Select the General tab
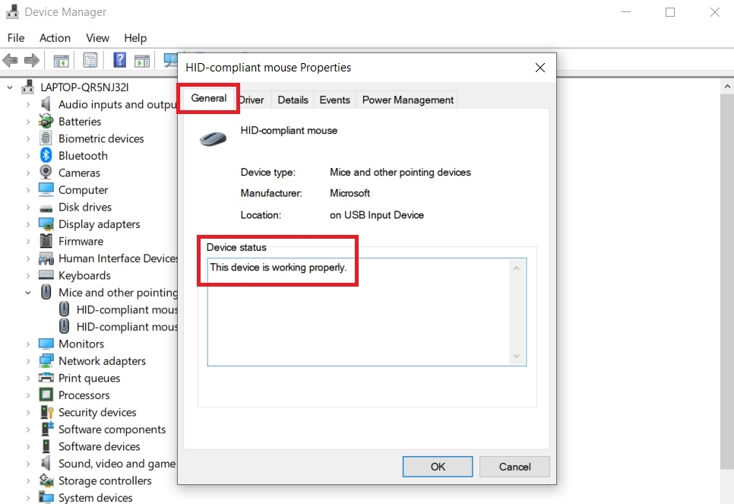The image size is (734, 504). (x=208, y=98)
